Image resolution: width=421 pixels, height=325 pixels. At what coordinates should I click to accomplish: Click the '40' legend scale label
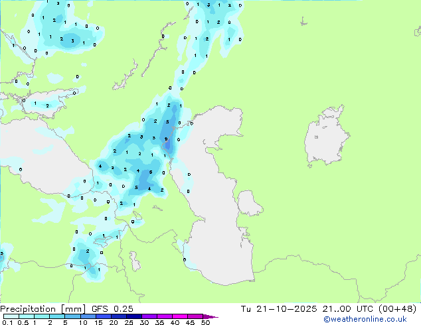(x=175, y=322)
